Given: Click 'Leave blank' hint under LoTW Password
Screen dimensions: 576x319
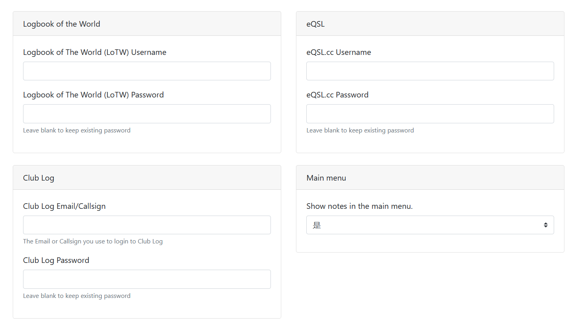Looking at the screenshot, I should click(77, 130).
